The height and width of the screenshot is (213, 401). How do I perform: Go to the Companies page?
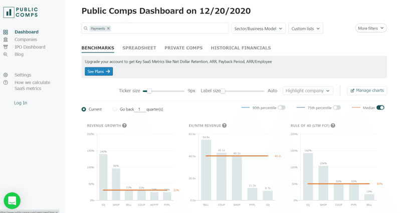pos(26,39)
